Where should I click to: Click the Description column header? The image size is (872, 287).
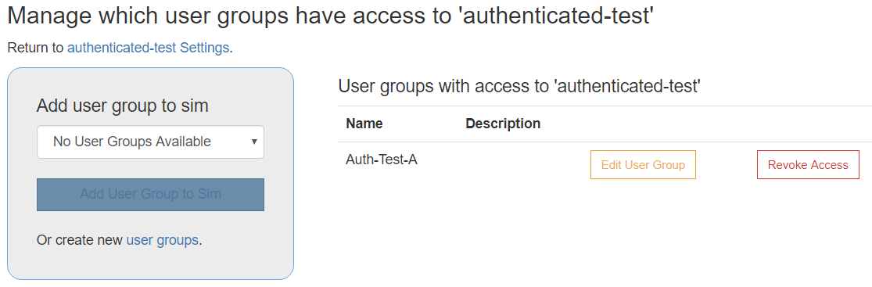[503, 124]
